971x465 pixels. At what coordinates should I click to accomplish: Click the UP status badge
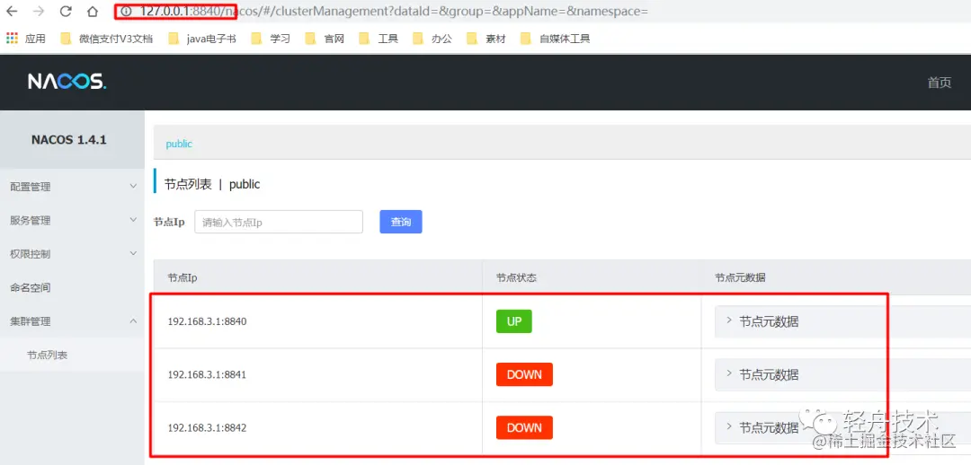tap(514, 321)
